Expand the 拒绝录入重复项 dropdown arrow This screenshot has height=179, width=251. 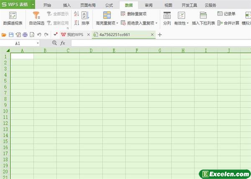coord(156,23)
